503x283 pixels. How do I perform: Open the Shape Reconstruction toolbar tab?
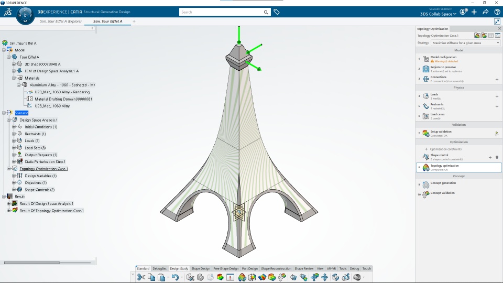(276, 268)
